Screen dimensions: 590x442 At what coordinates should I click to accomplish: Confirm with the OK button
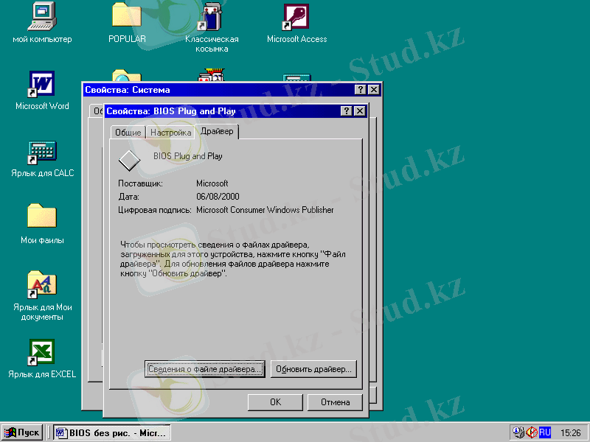275,402
